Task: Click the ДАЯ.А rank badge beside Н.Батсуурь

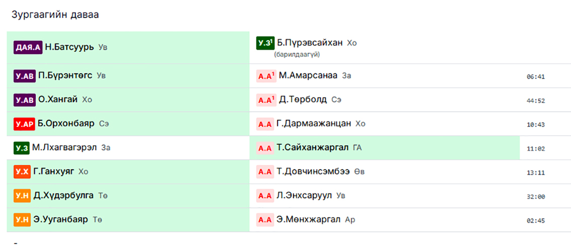Action: (28, 48)
